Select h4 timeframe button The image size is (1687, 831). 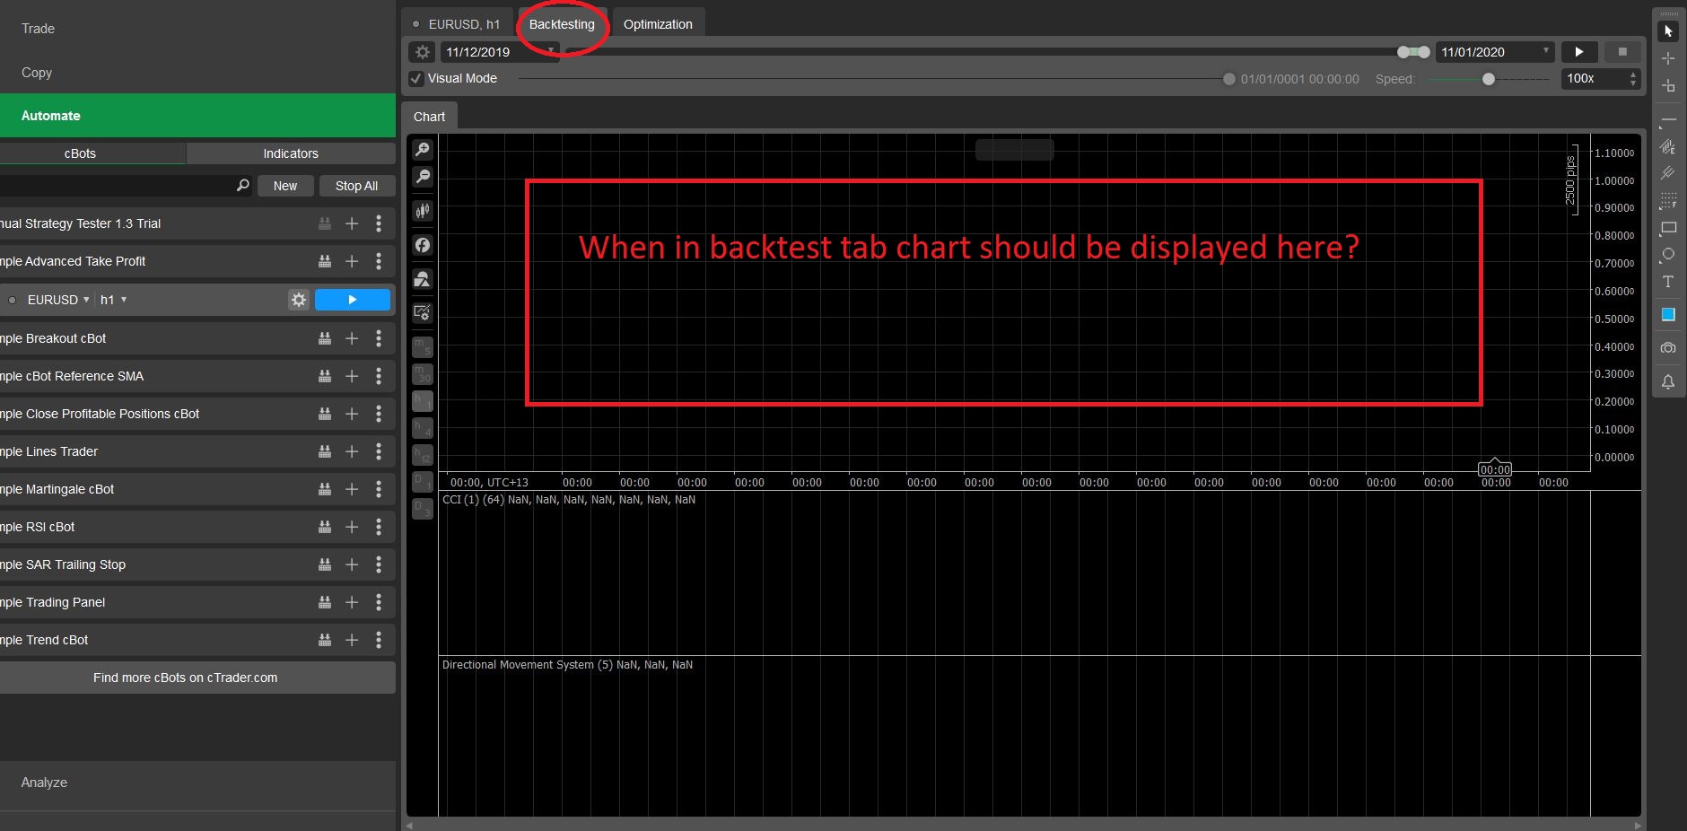tap(423, 428)
